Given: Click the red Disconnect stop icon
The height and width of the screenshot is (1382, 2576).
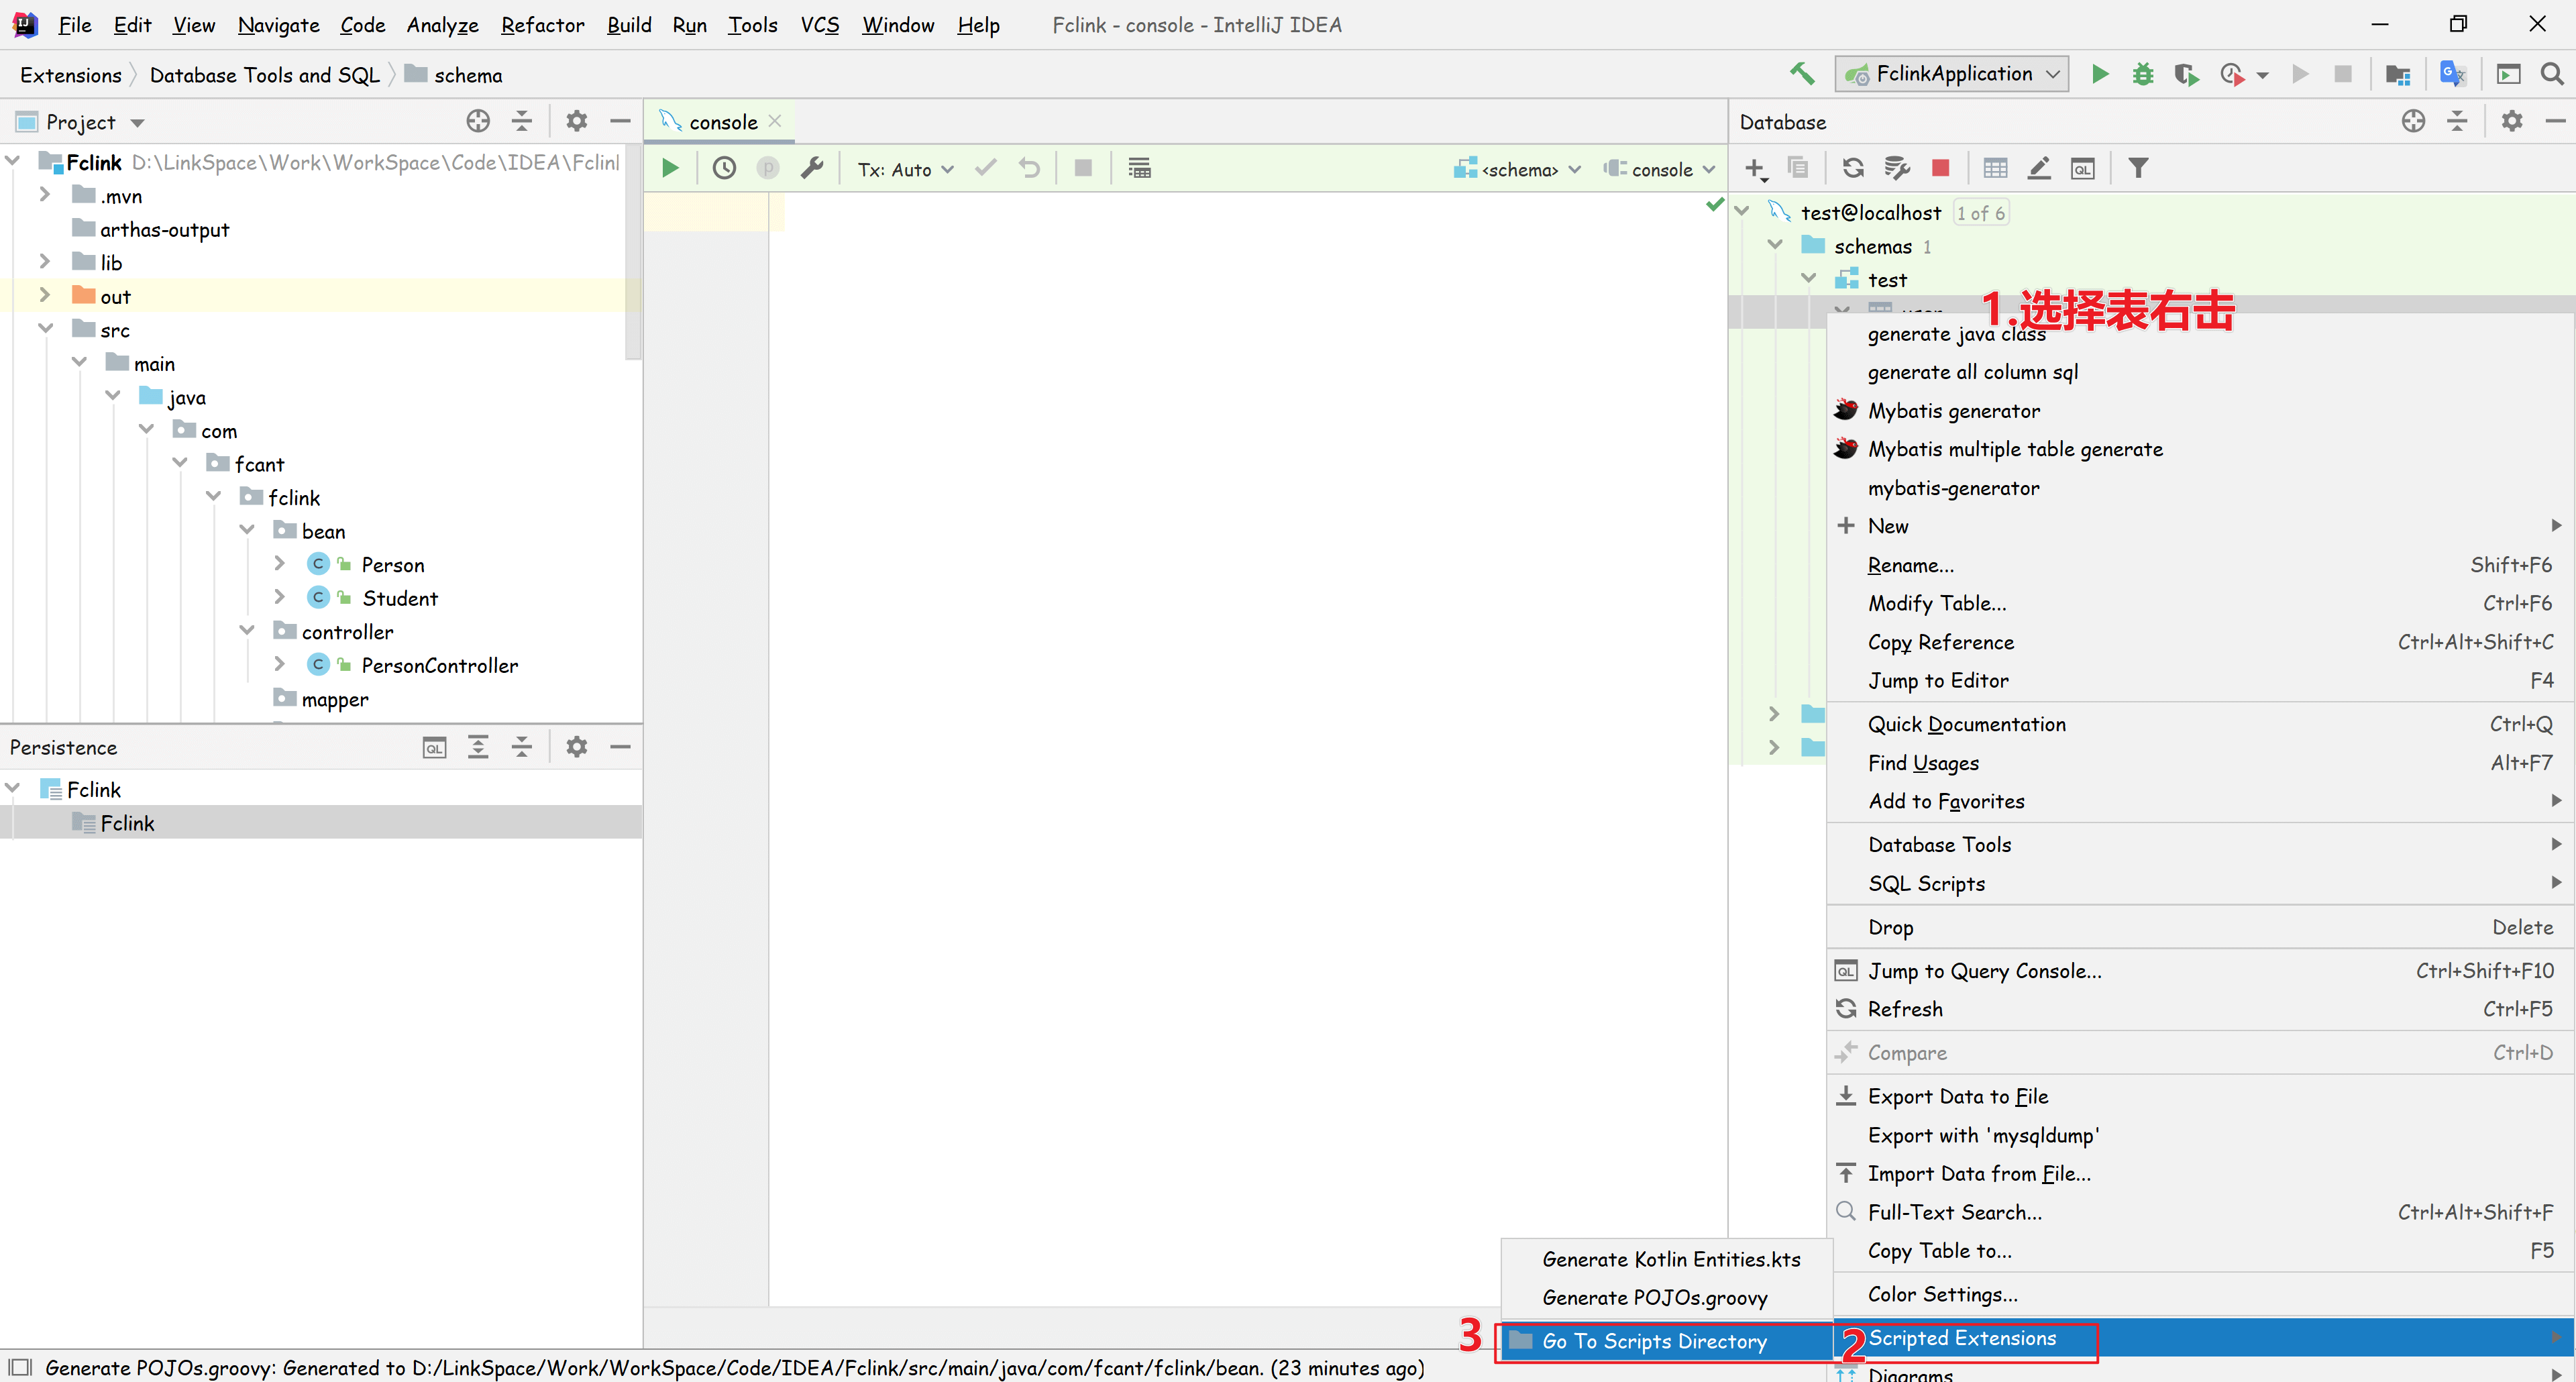Looking at the screenshot, I should (1940, 168).
